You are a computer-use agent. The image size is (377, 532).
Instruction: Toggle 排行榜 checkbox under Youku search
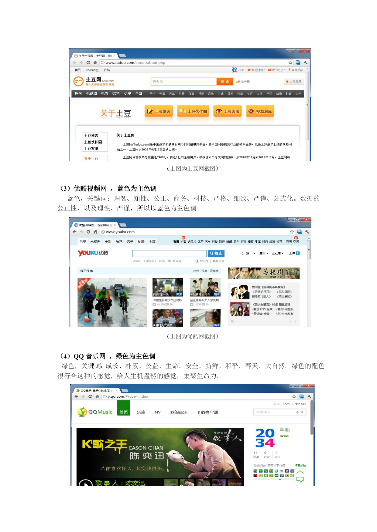click(197, 261)
